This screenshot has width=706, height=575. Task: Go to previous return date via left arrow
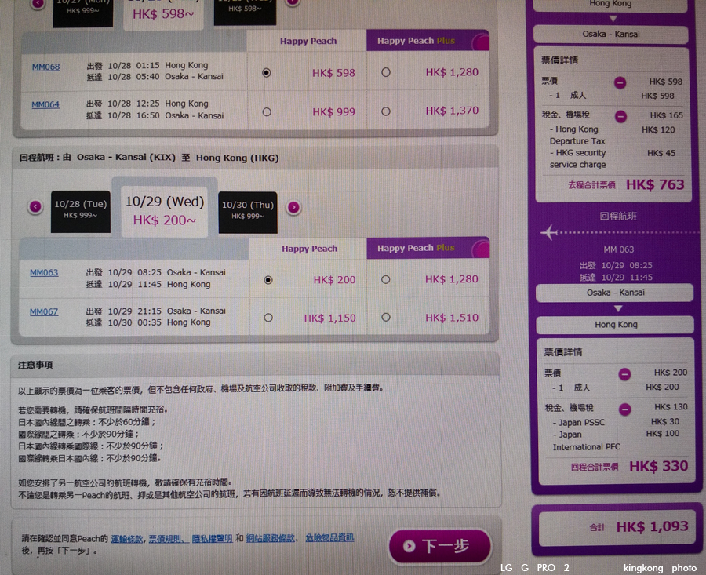click(35, 206)
